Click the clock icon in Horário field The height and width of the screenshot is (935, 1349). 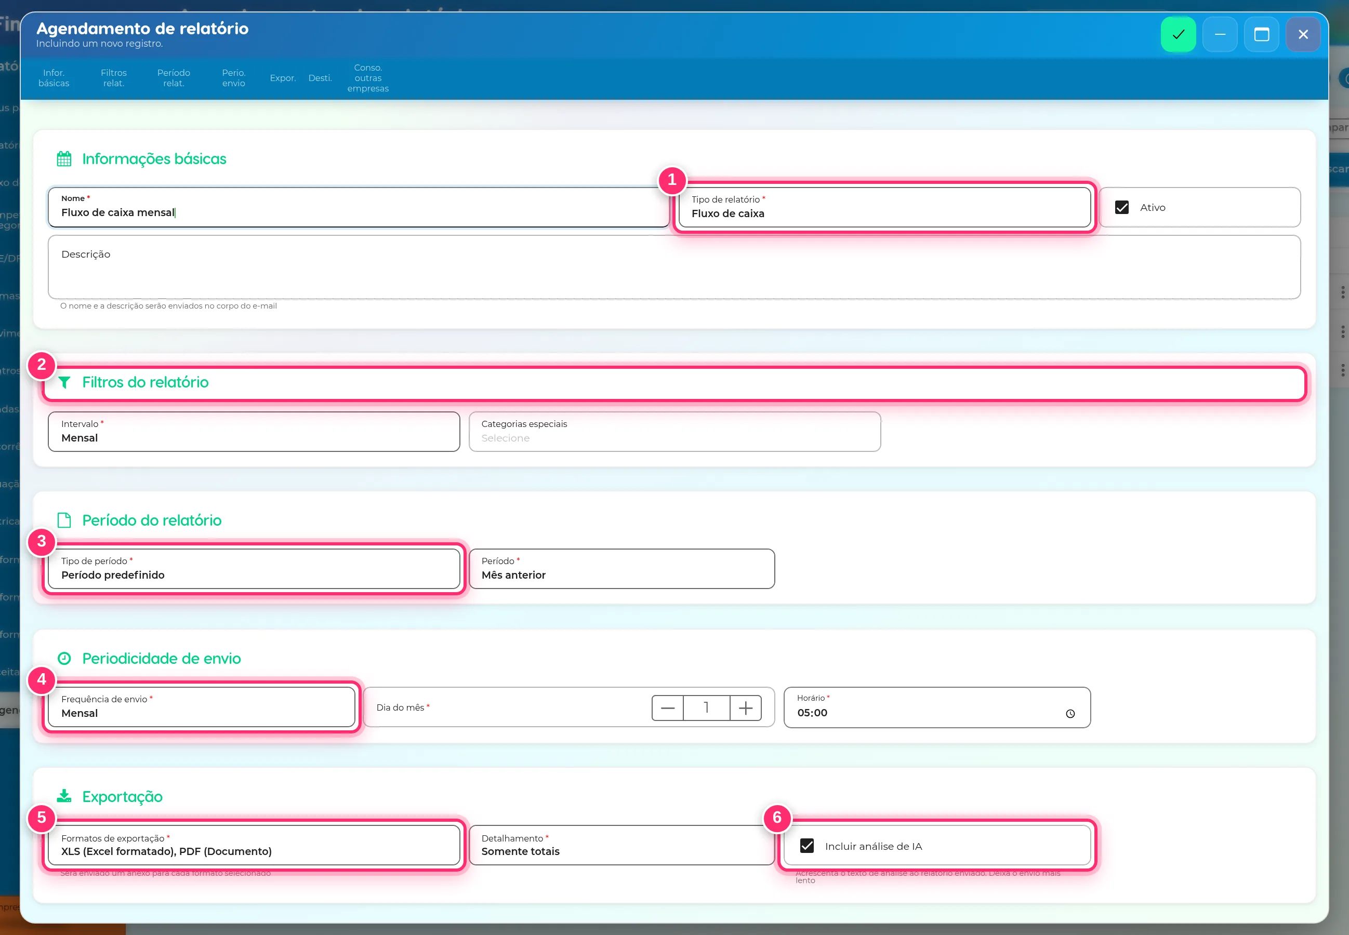pos(1070,714)
